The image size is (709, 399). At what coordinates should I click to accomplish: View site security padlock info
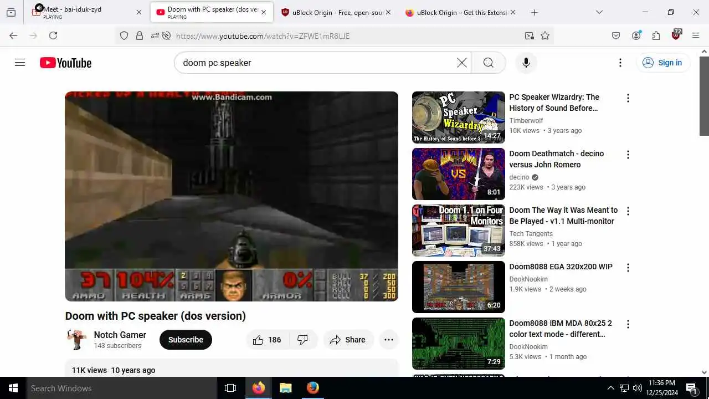pyautogui.click(x=140, y=35)
